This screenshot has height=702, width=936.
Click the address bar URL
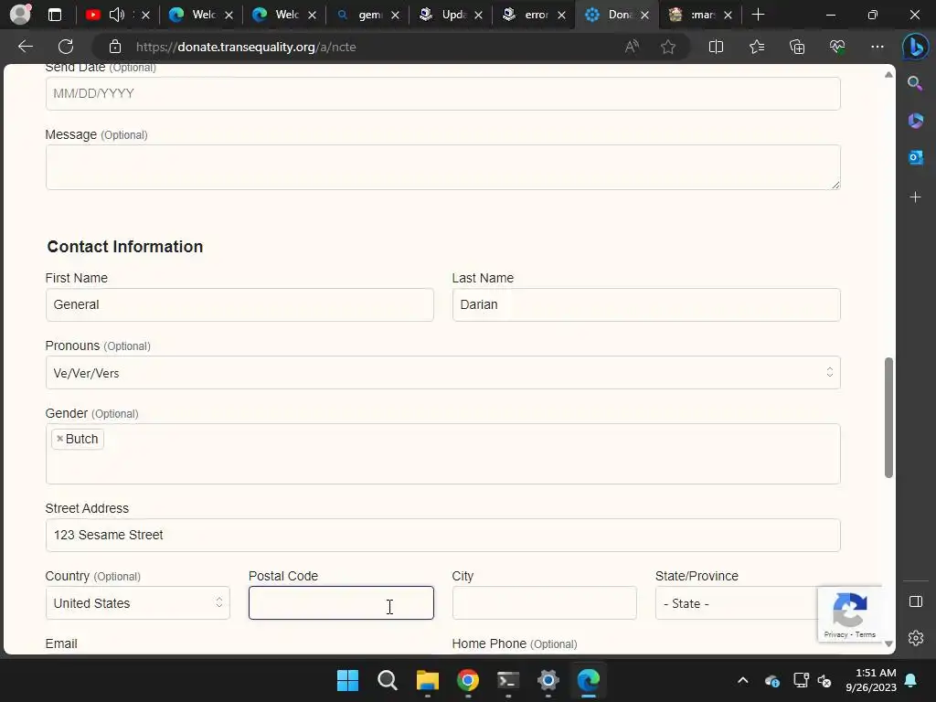246,47
